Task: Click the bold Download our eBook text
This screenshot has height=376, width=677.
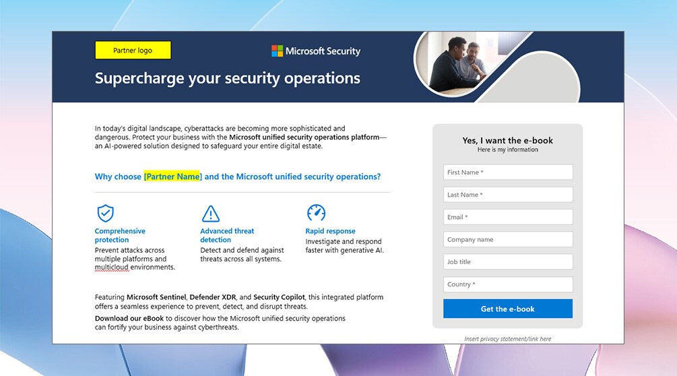Action: point(129,318)
